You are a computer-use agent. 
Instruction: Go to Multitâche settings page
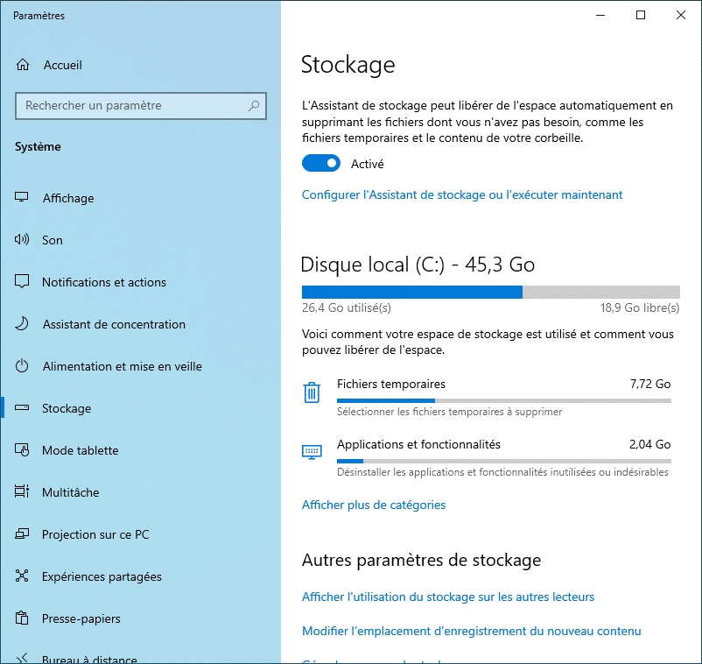coord(70,492)
